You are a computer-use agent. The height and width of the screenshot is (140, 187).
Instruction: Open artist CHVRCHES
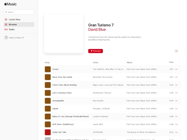click(98, 132)
